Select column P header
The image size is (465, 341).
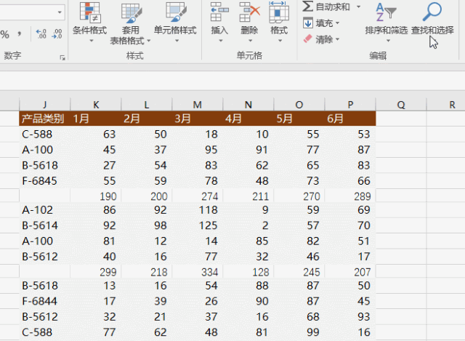[x=349, y=105]
